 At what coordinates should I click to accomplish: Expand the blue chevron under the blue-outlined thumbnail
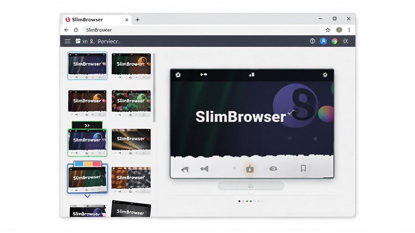(x=88, y=196)
